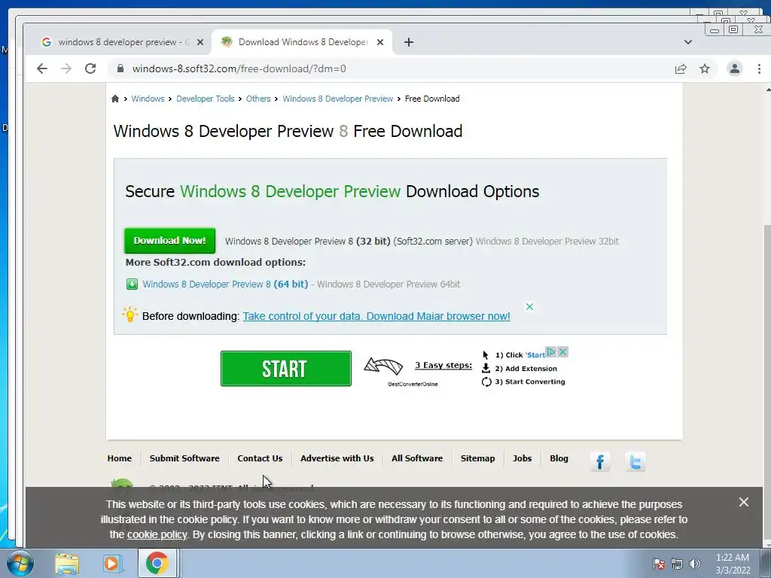Open the Developer Tools breadcrumb link
Screen dimensions: 771x578
click(x=206, y=99)
